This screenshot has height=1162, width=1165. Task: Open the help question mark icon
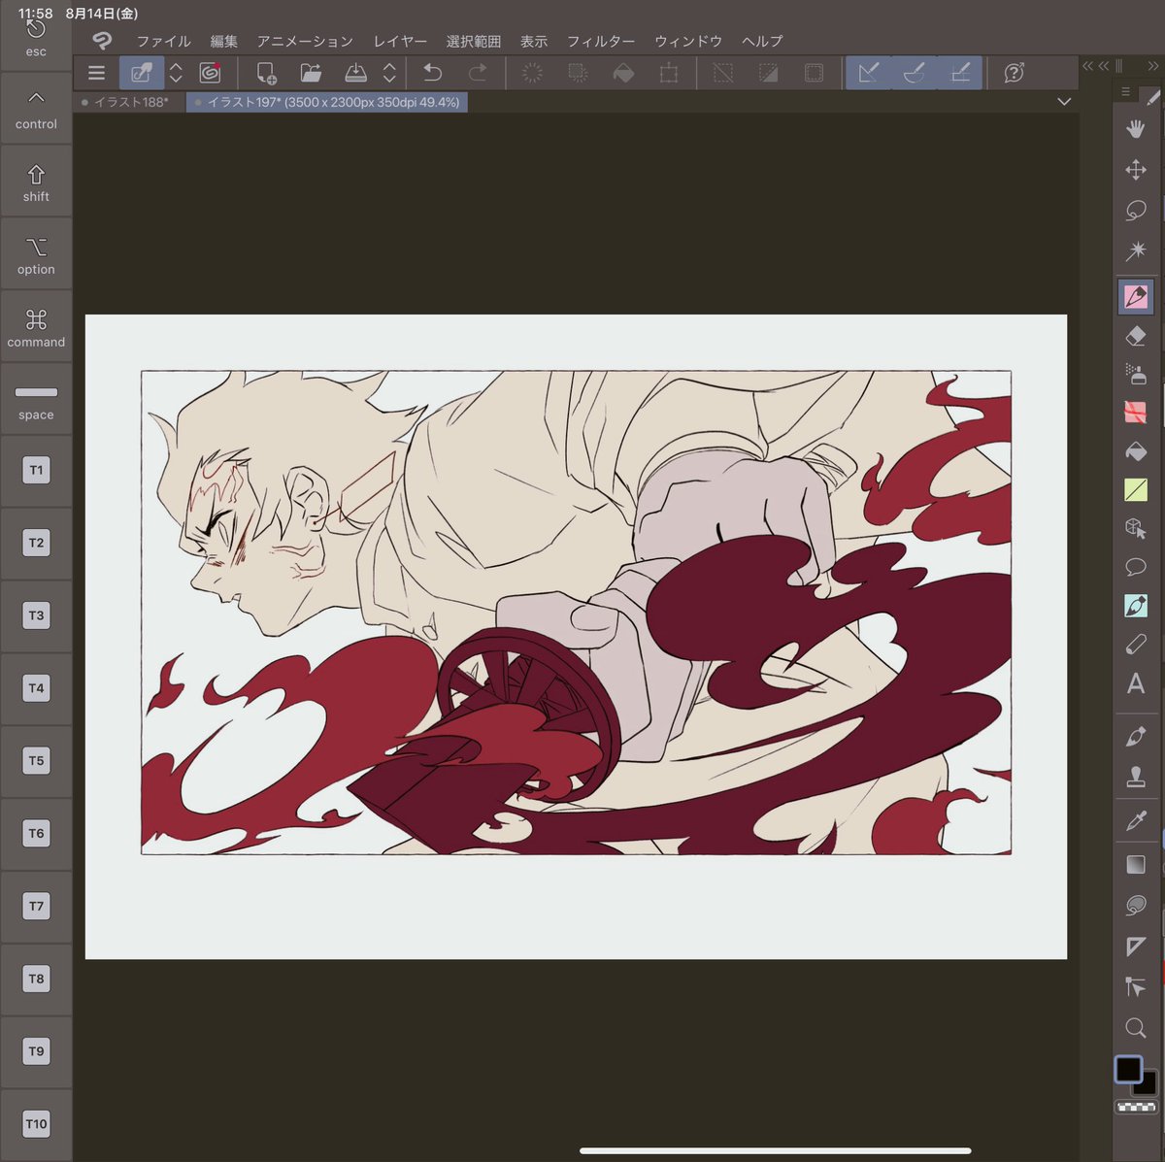point(1015,73)
